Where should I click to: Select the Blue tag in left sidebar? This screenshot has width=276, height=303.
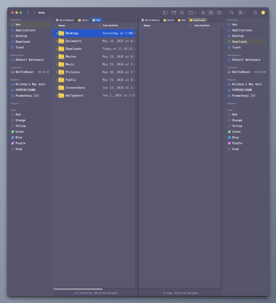tap(30, 137)
